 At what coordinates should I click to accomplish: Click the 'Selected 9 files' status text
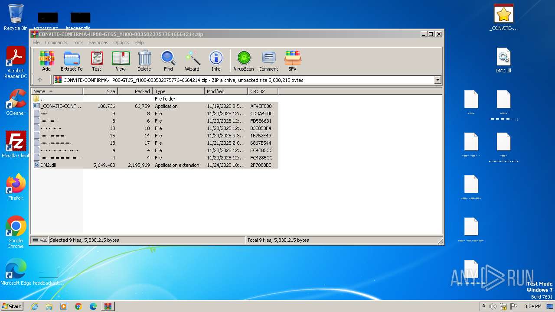84,240
